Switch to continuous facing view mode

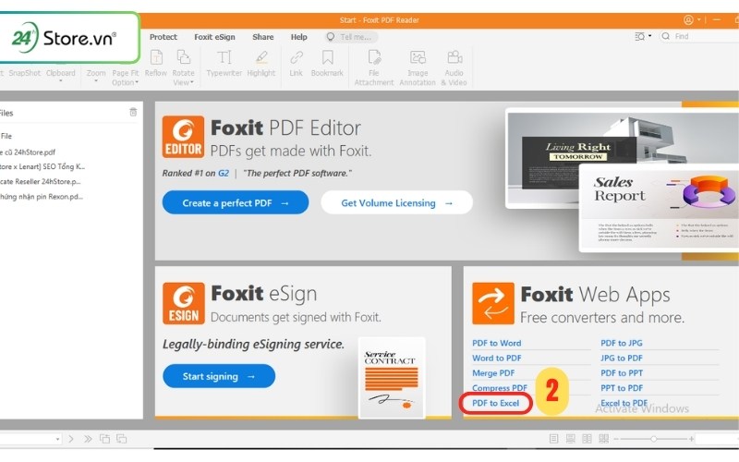pyautogui.click(x=604, y=439)
